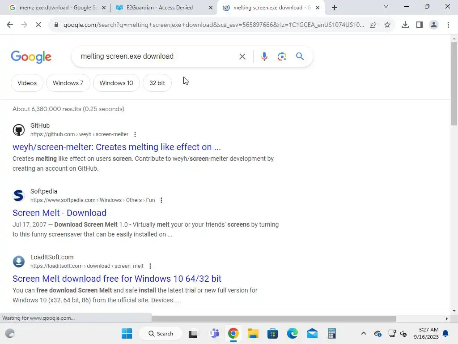This screenshot has height=344, width=458.
Task: Launch Microsoft Edge from taskbar
Action: (x=292, y=333)
